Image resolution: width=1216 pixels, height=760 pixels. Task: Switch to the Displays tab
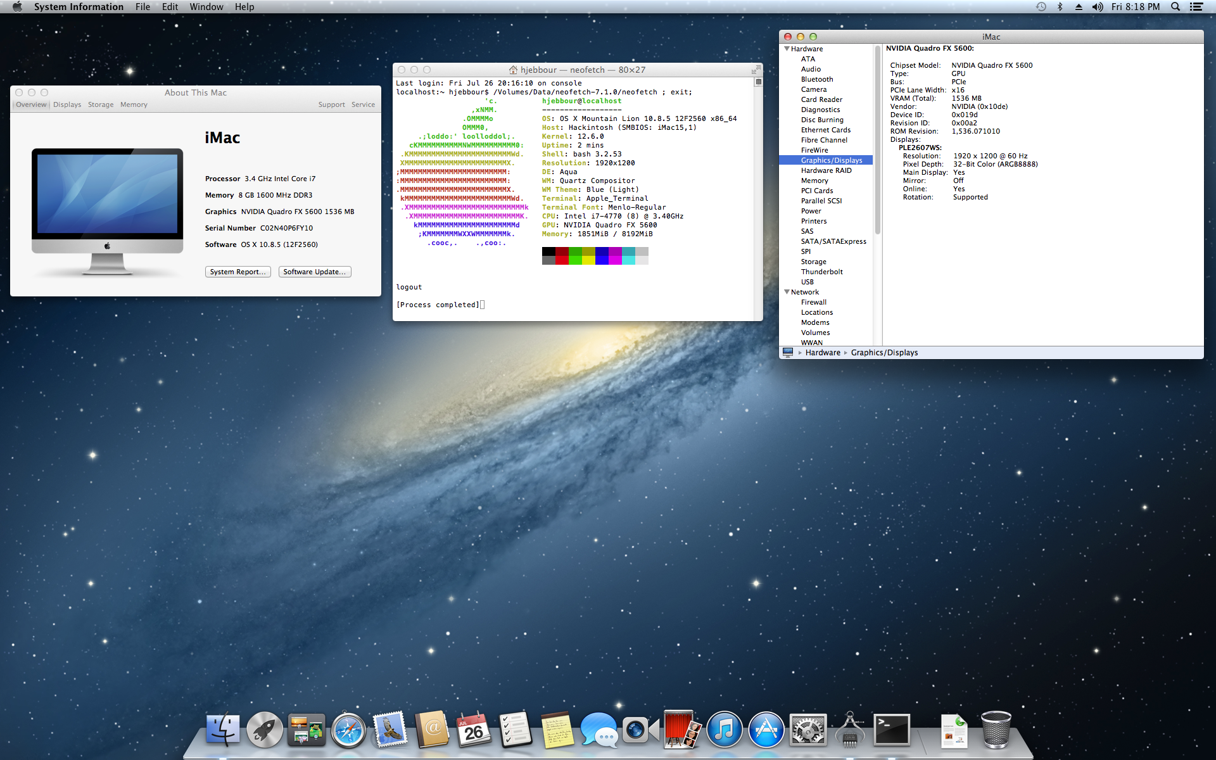point(67,104)
